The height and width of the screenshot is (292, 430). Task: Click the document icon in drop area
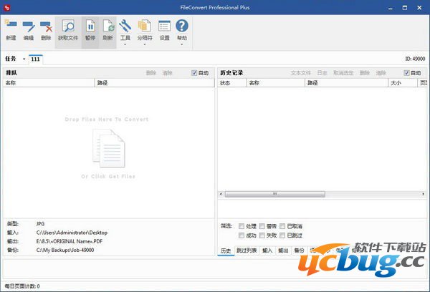tap(109, 148)
